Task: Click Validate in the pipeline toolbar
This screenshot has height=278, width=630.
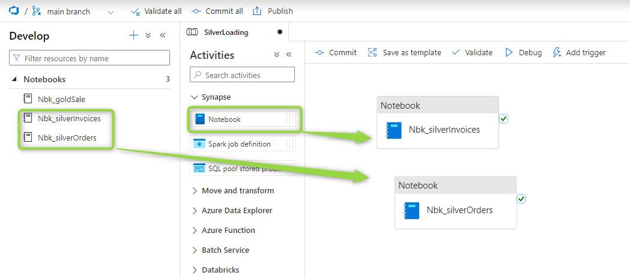Action: [472, 53]
